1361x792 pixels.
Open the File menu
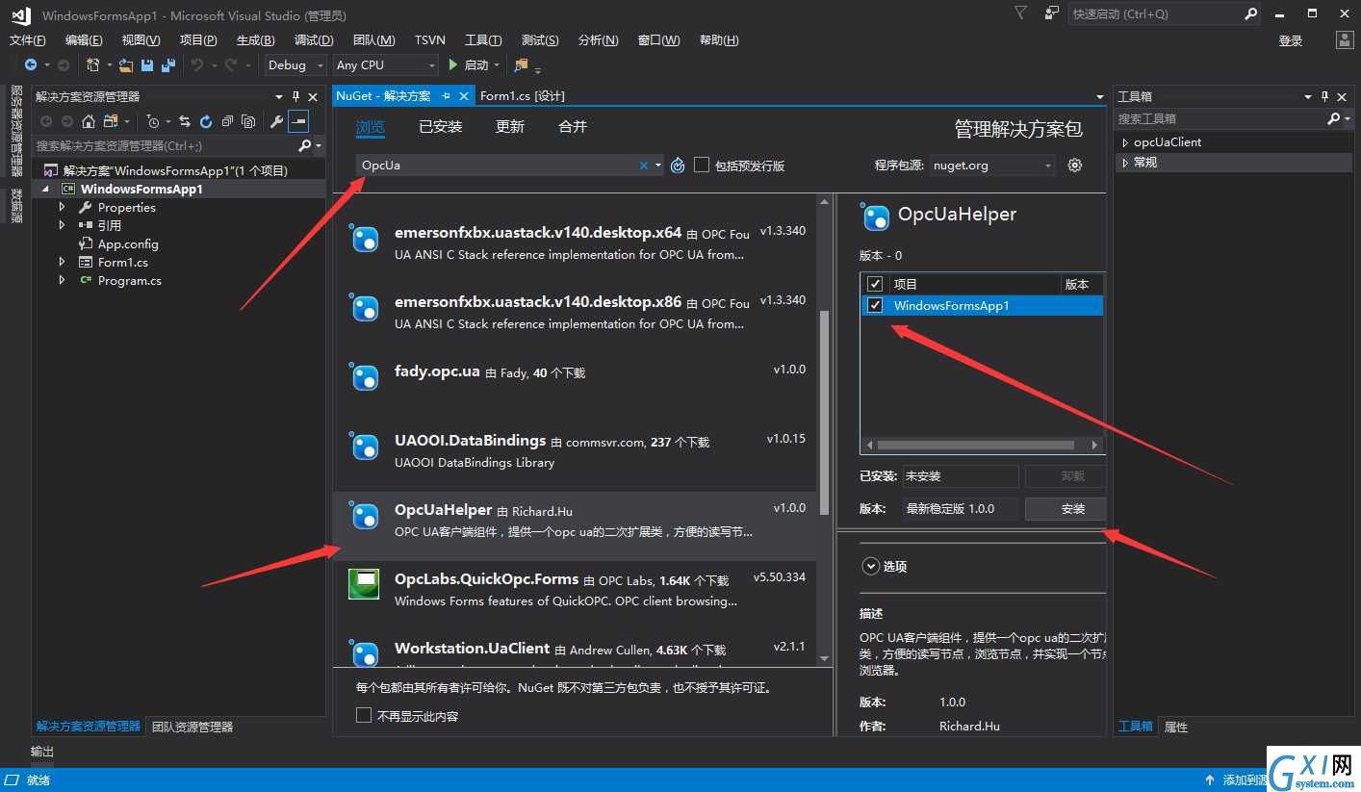(x=28, y=39)
